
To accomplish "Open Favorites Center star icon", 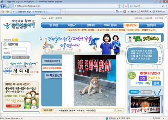I will coord(3,12).
